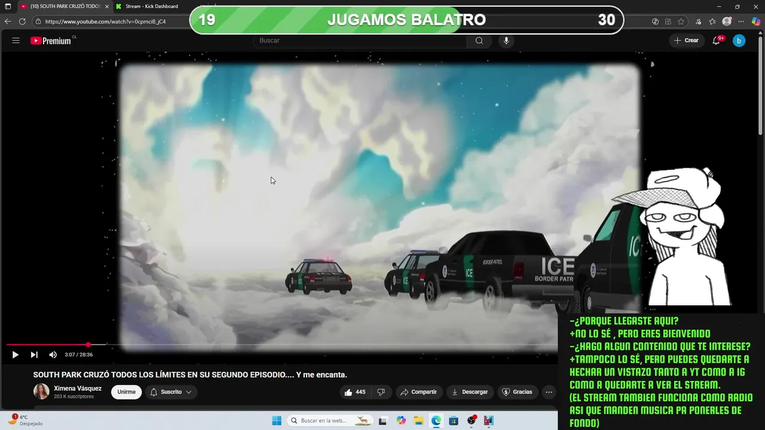Open Edge split screen icon
The height and width of the screenshot is (430, 765).
tap(668, 21)
